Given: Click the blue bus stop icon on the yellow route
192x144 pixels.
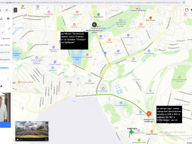Looking at the screenshot, I should click(105, 53).
